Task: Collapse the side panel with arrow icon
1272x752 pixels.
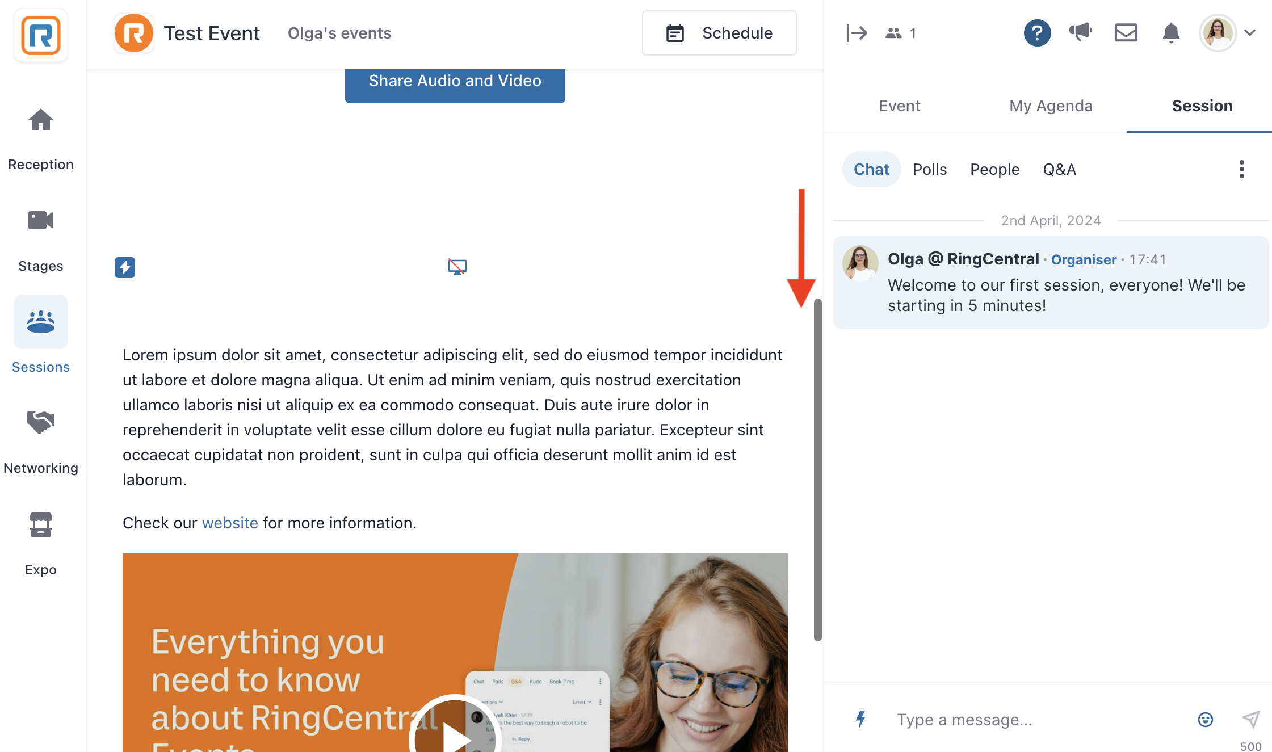Action: 857,33
